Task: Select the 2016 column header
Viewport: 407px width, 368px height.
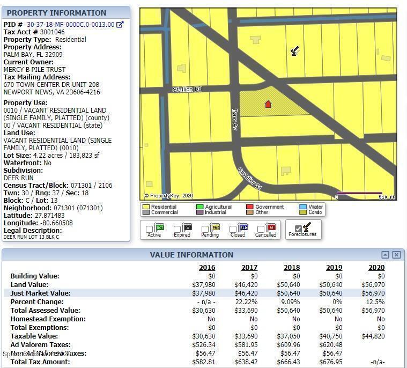Action: (207, 268)
